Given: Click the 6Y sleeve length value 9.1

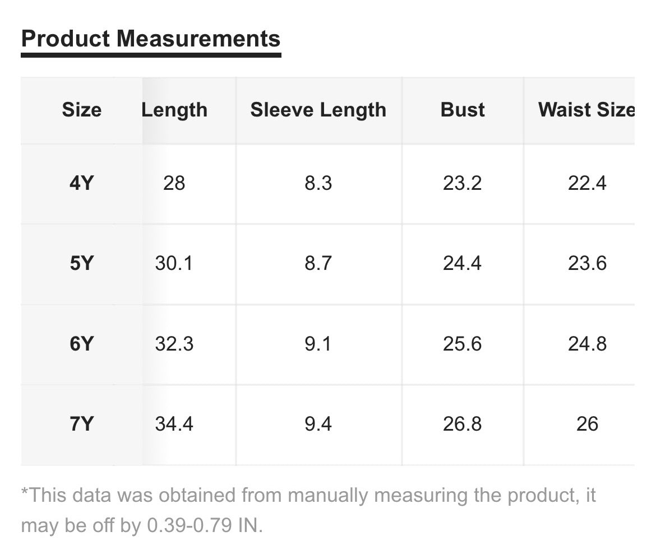Looking at the screenshot, I should pyautogui.click(x=318, y=344).
